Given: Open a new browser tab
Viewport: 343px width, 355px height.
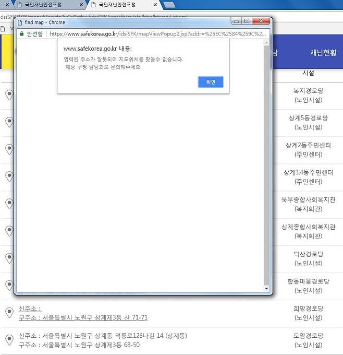Looking at the screenshot, I should (x=169, y=5).
